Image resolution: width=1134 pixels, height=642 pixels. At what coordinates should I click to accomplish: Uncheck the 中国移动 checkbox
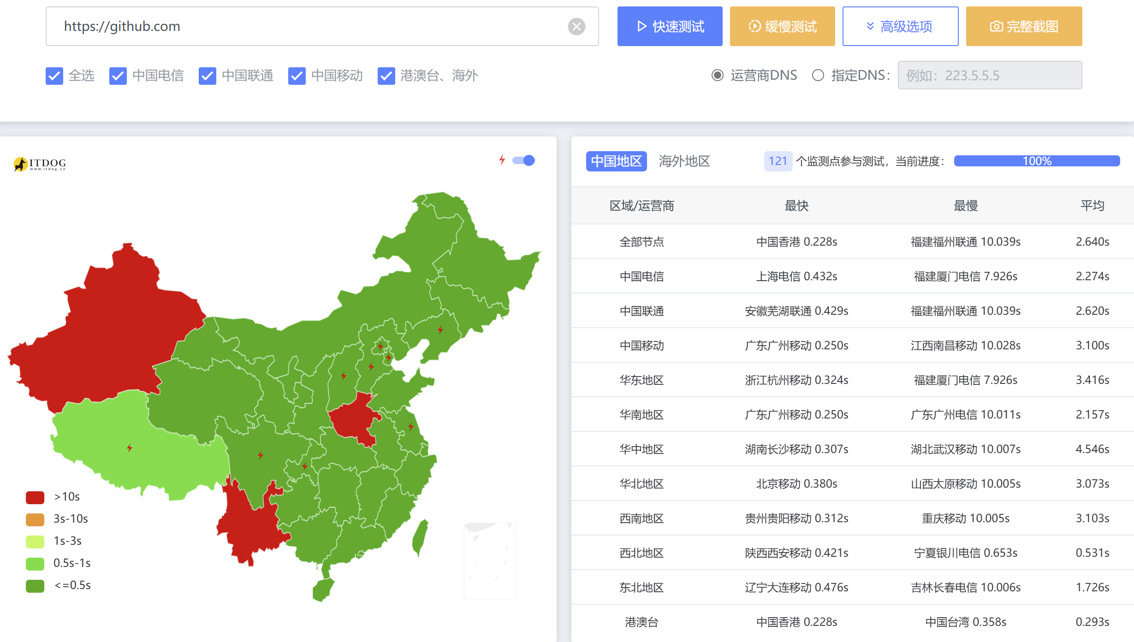(x=297, y=76)
